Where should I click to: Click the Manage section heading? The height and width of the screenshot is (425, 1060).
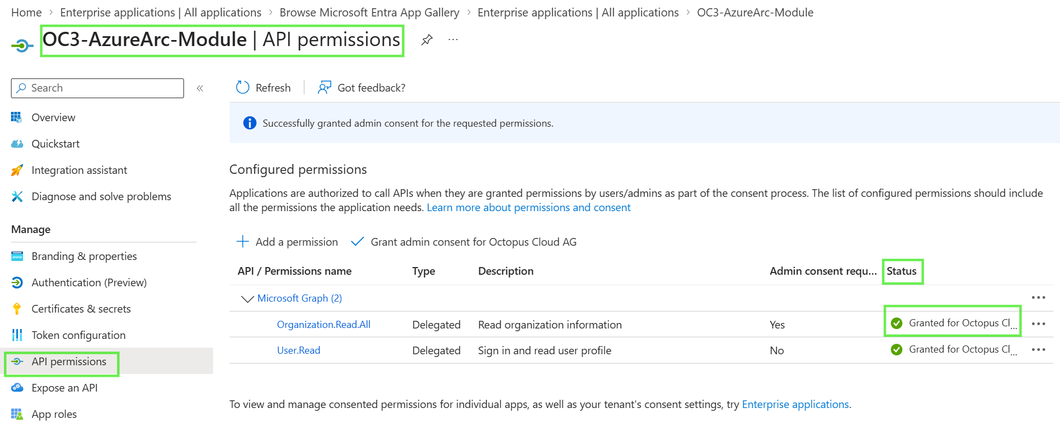coord(31,229)
